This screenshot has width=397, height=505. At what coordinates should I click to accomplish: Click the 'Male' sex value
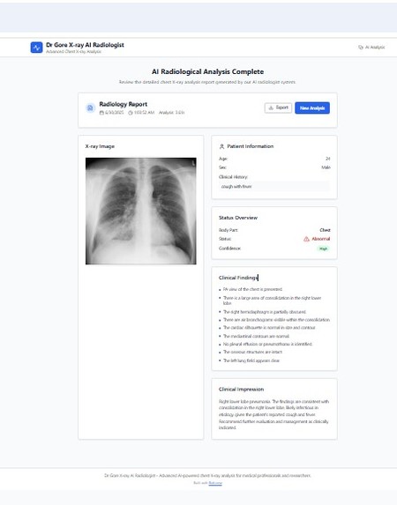(326, 167)
